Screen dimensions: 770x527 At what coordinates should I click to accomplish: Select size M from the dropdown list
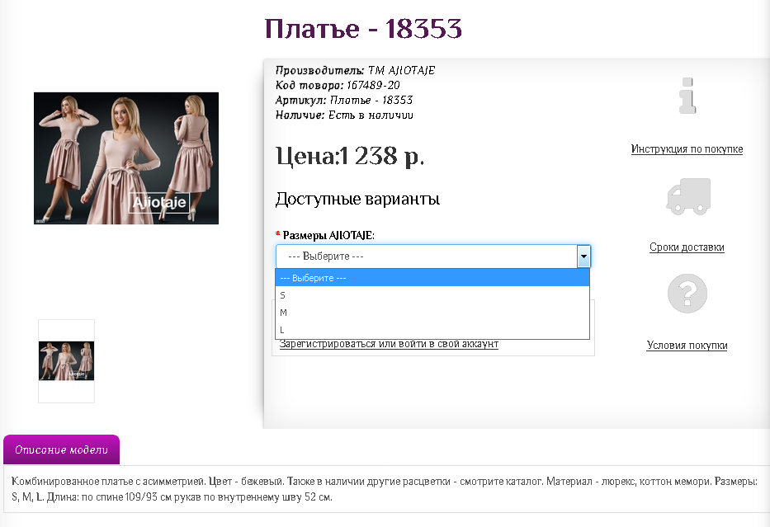pos(432,313)
